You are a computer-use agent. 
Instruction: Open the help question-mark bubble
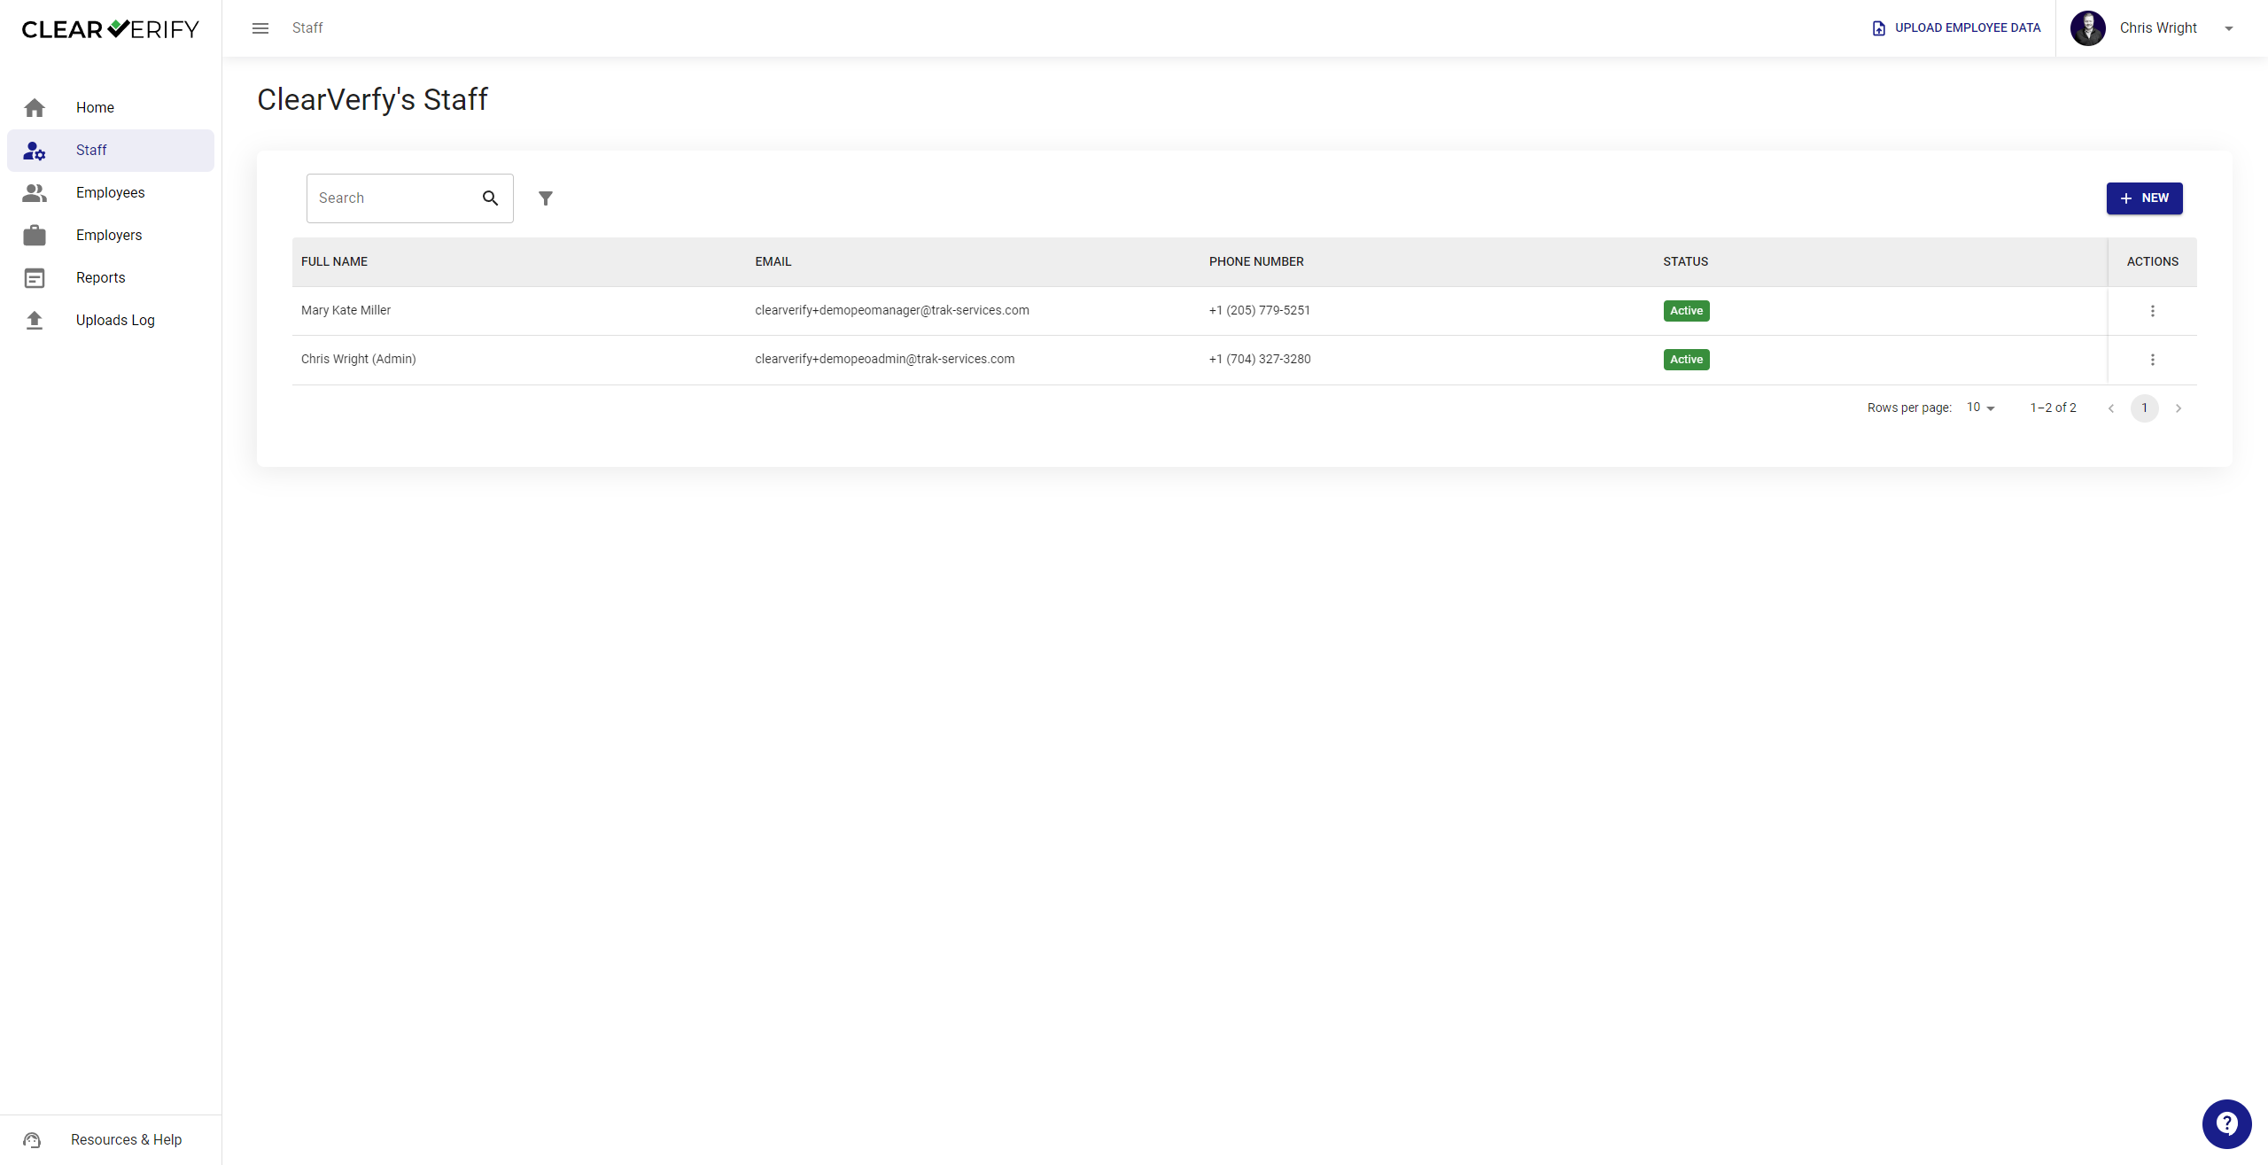[x=2227, y=1124]
